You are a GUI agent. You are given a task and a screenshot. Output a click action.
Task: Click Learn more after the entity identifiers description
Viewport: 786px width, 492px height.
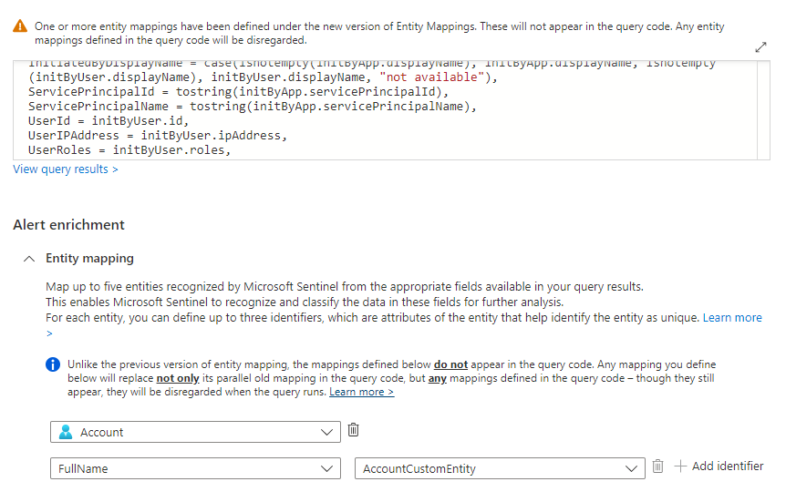click(x=732, y=318)
